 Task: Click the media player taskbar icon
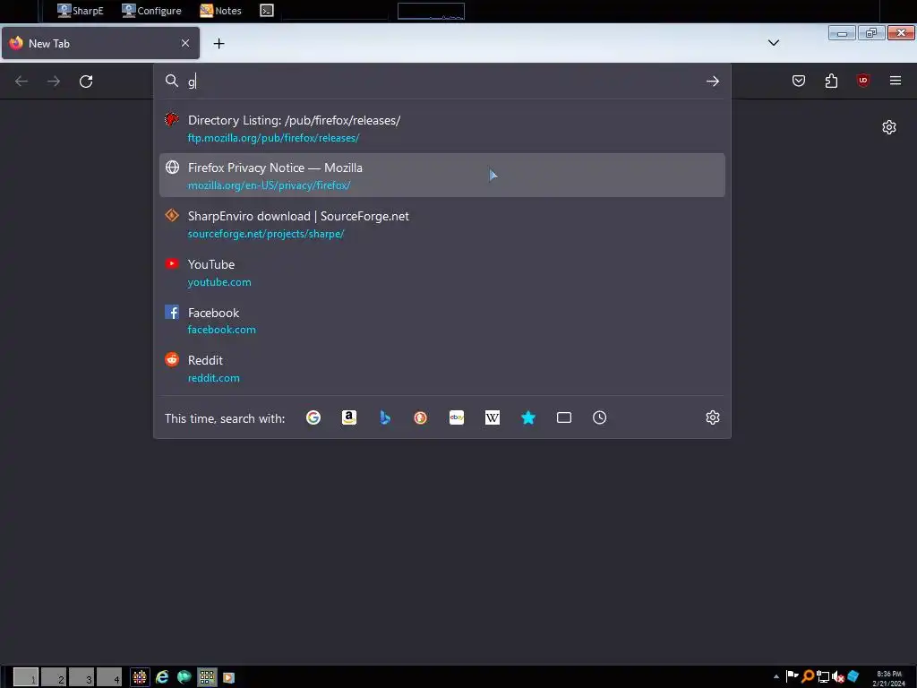(x=228, y=677)
